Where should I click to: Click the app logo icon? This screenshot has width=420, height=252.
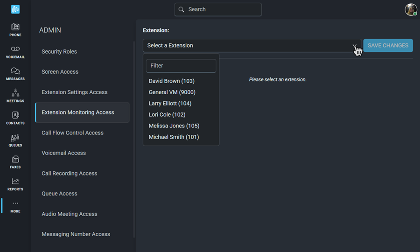coord(15,9)
